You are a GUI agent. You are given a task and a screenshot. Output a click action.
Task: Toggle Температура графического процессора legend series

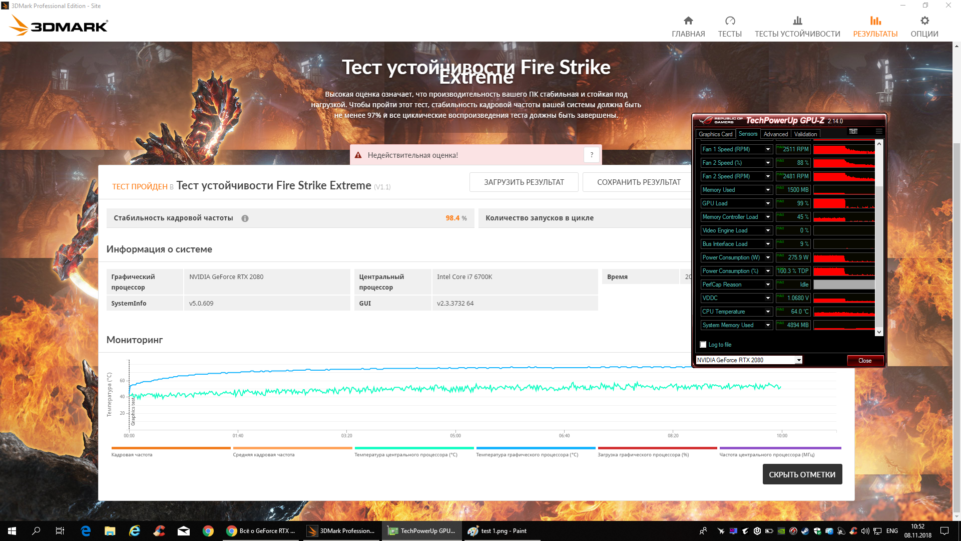tap(527, 455)
